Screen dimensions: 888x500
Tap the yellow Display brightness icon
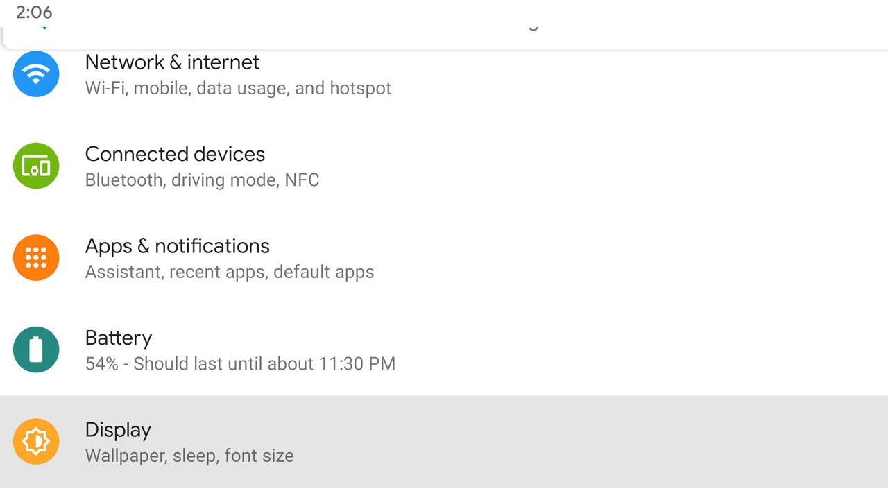tap(36, 441)
